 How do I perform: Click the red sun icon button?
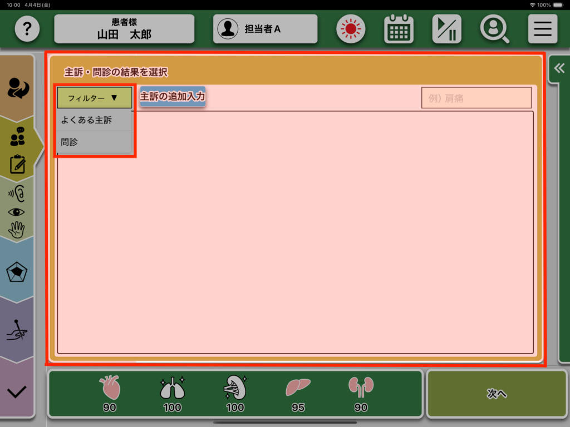click(x=350, y=29)
